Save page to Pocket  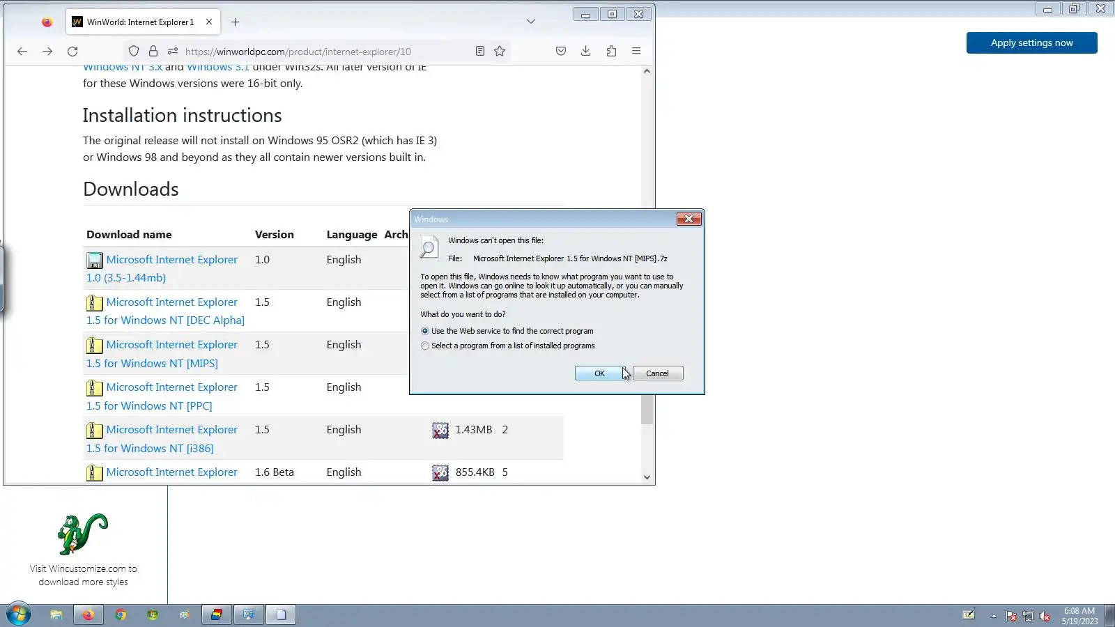tap(561, 51)
